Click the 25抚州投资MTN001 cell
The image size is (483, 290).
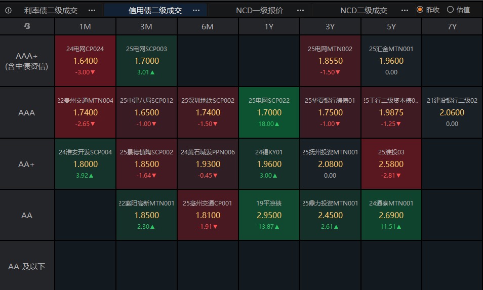coord(330,164)
